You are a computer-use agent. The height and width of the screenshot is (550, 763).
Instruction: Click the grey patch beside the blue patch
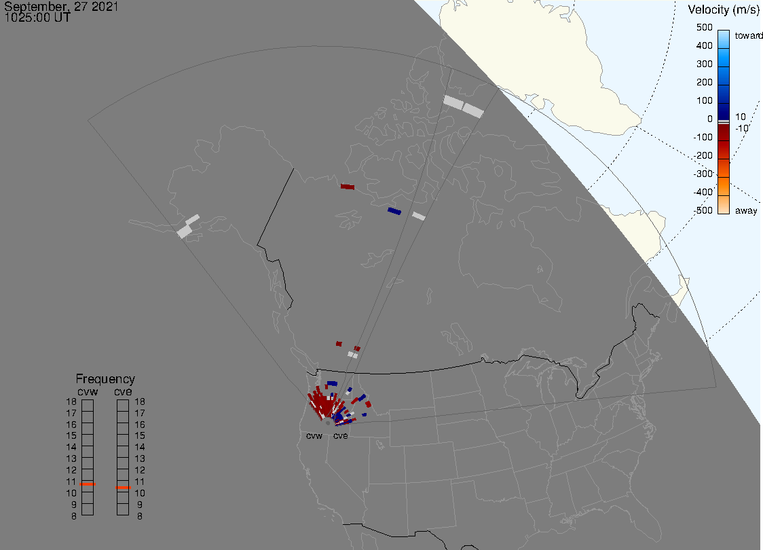[418, 216]
